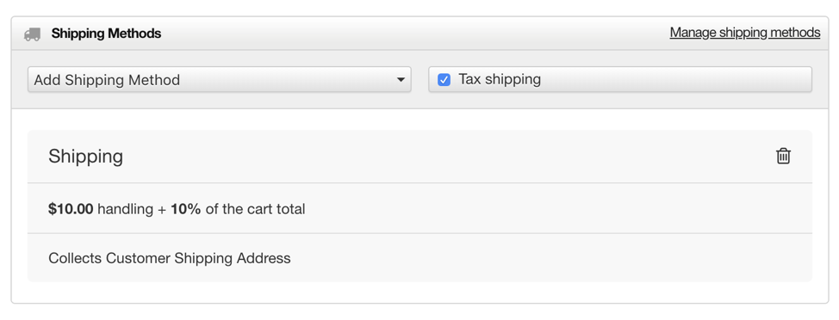Click the Collects Customer Shipping Address row
839x320 pixels.
click(x=419, y=258)
